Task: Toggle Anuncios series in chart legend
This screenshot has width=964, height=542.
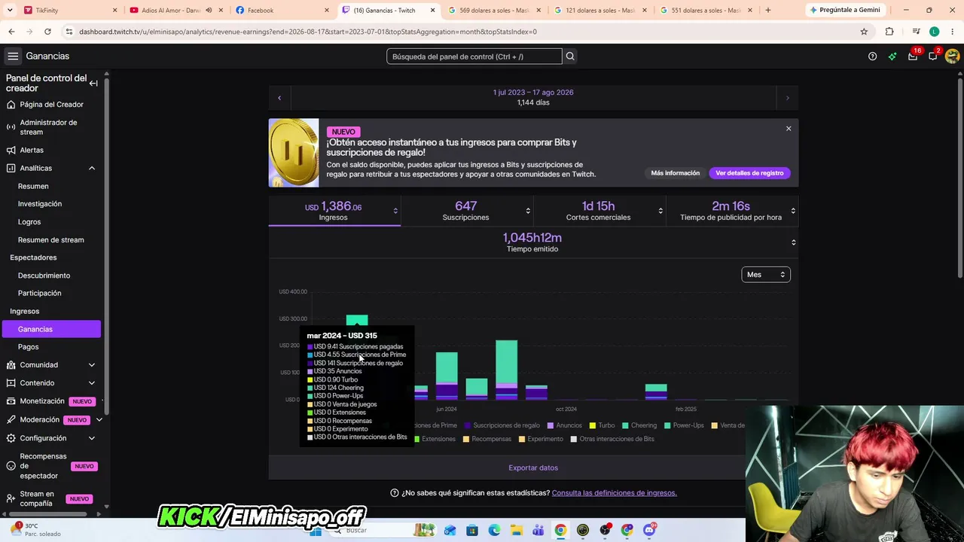Action: [x=564, y=425]
